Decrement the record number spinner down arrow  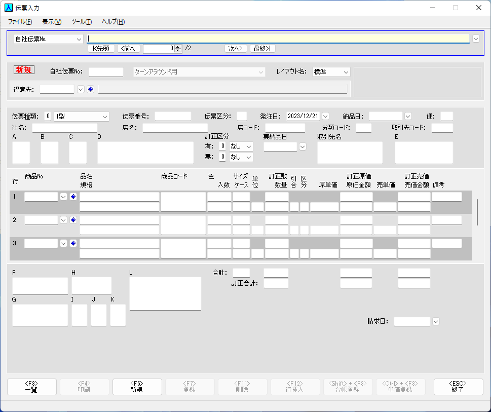[x=178, y=50]
